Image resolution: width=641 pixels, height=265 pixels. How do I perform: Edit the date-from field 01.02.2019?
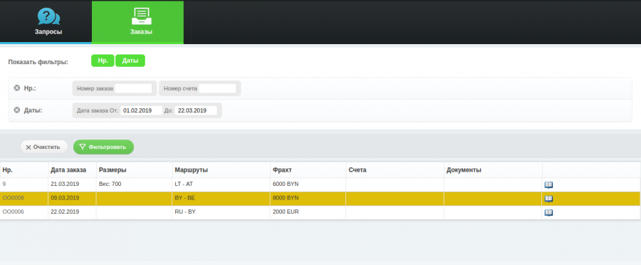pyautogui.click(x=142, y=110)
